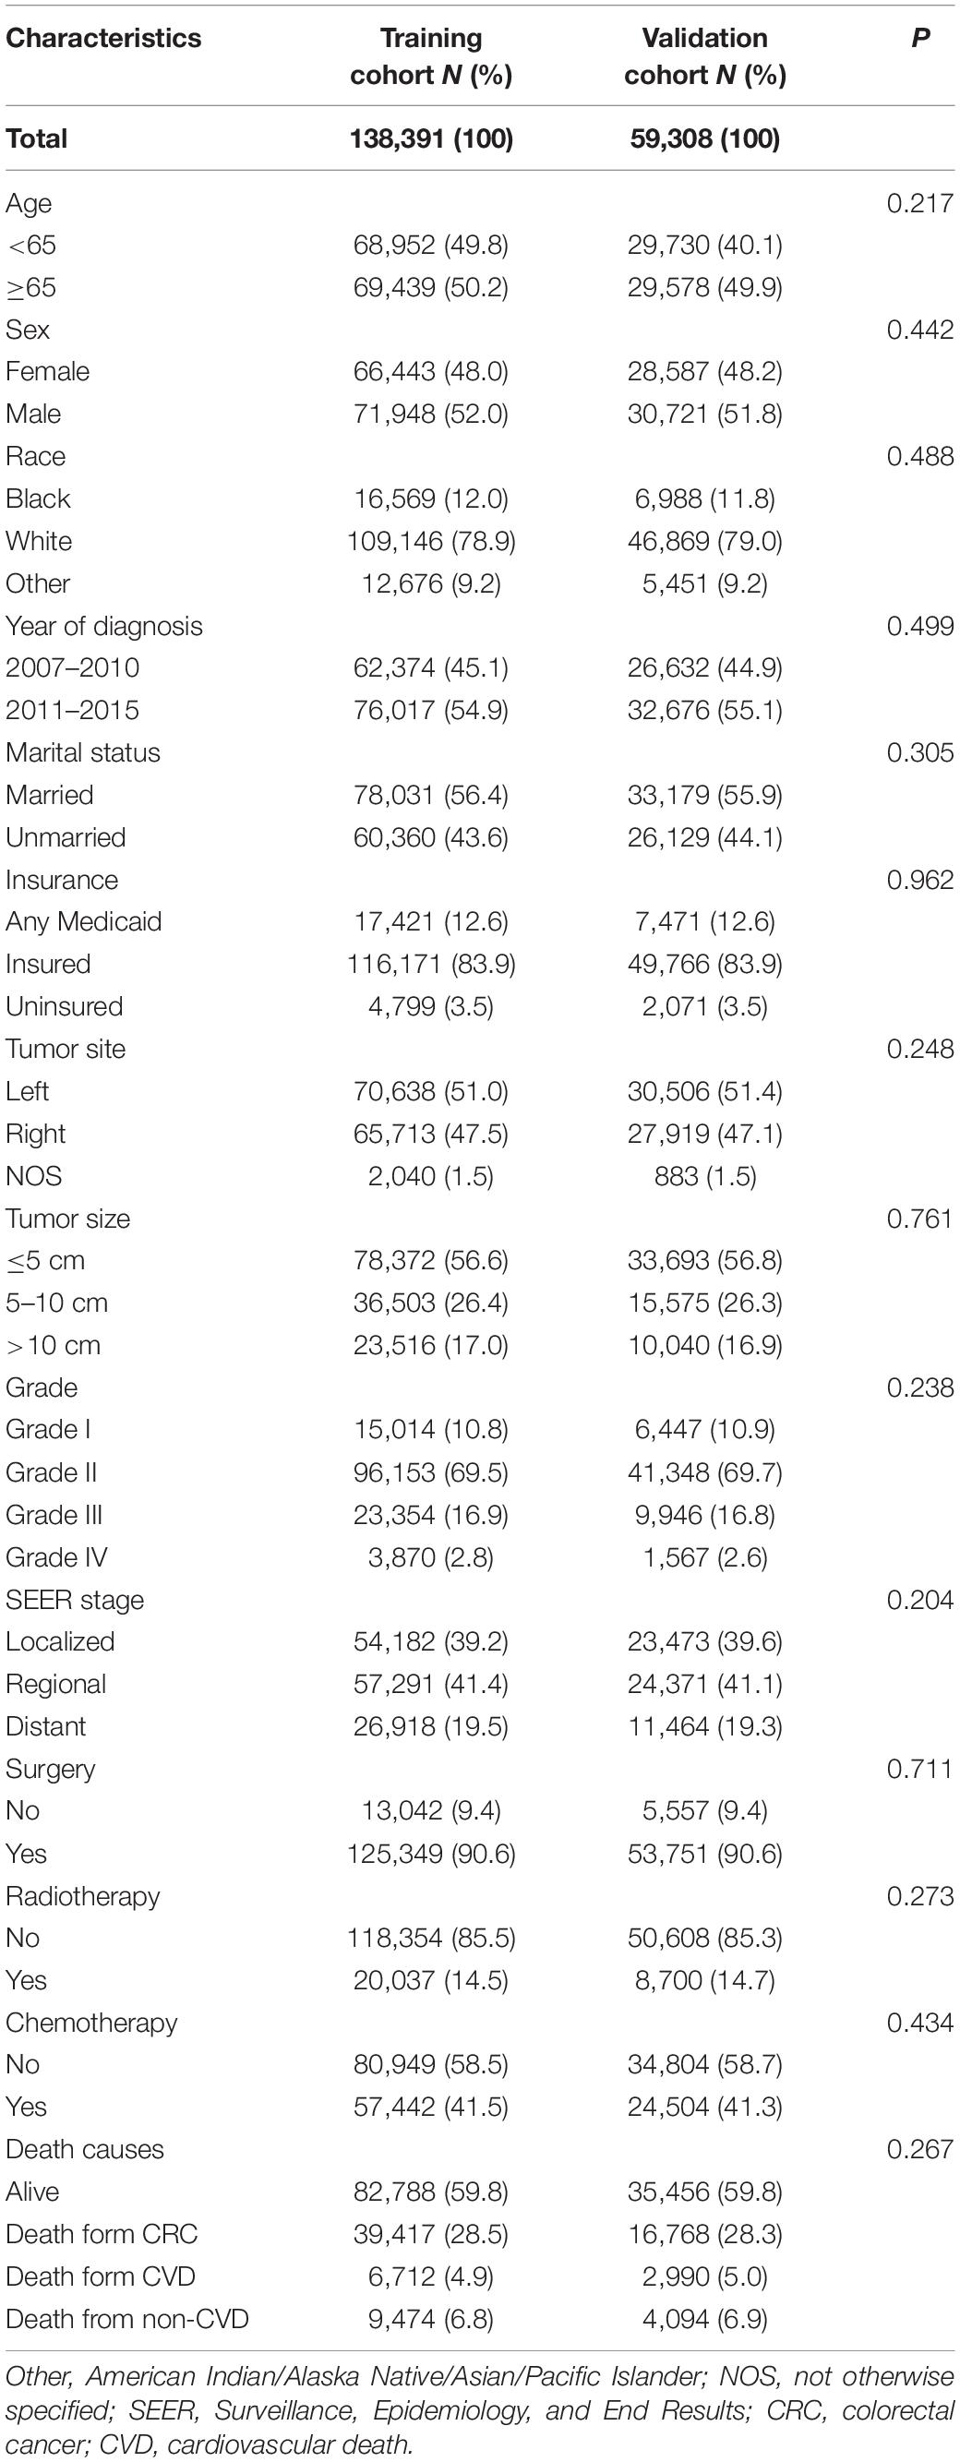The image size is (960, 2462).
Task: Select the Total row label
Action: [x=36, y=138]
